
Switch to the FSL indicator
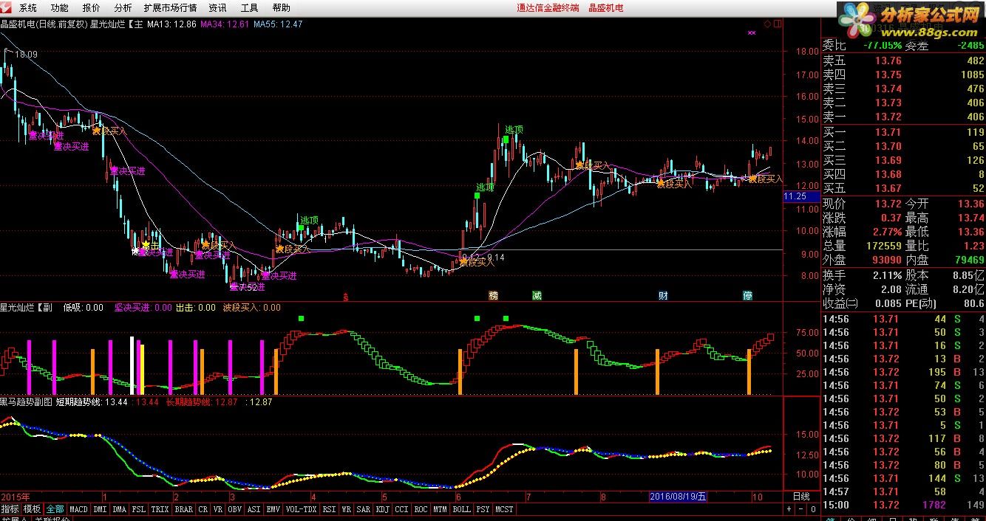click(139, 509)
